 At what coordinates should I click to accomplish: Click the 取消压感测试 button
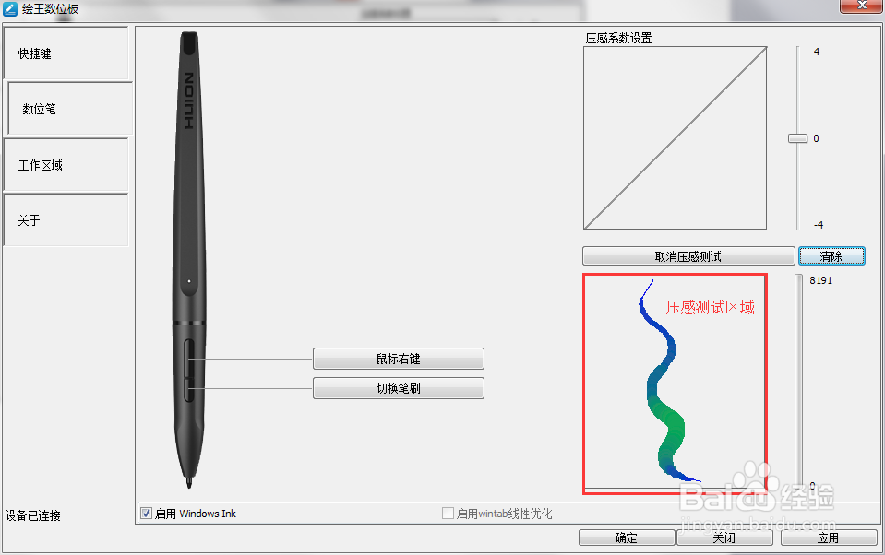tap(688, 256)
